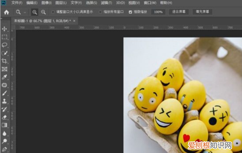
Task: Open the 编辑(E) menu
Action: click(x=31, y=3)
